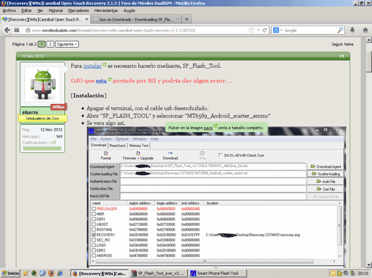This screenshot has width=372, height=278.
Task: Click the Siguiente > pagination button
Action: coord(67,44)
